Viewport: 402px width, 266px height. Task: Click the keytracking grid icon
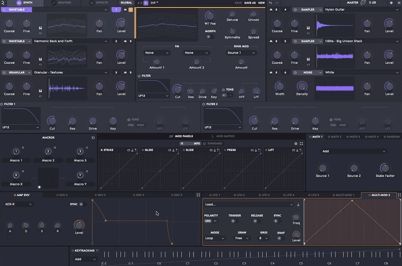(x=98, y=251)
